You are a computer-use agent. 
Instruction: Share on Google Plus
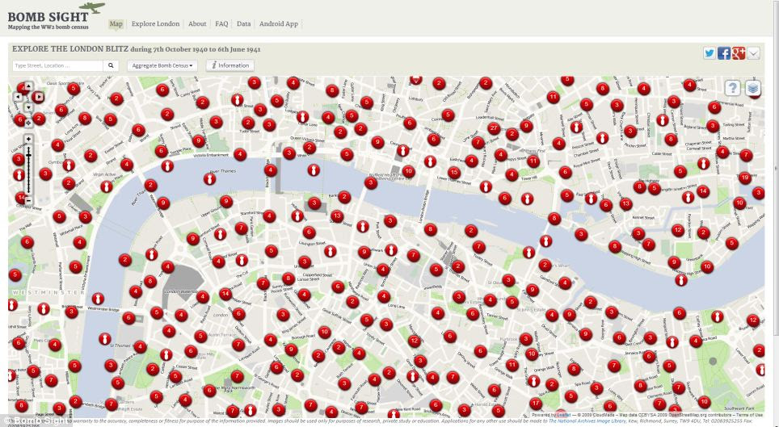pos(739,53)
